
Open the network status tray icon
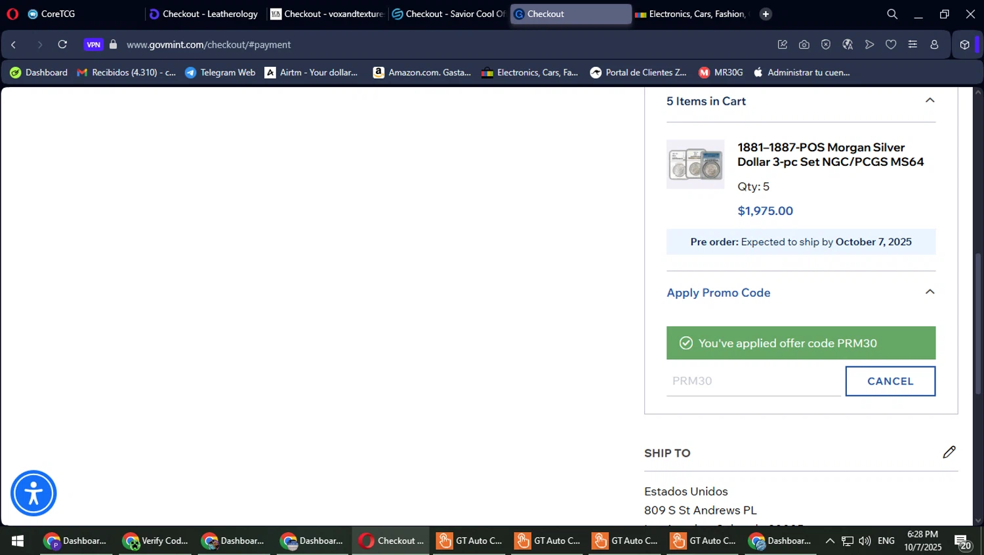848,541
